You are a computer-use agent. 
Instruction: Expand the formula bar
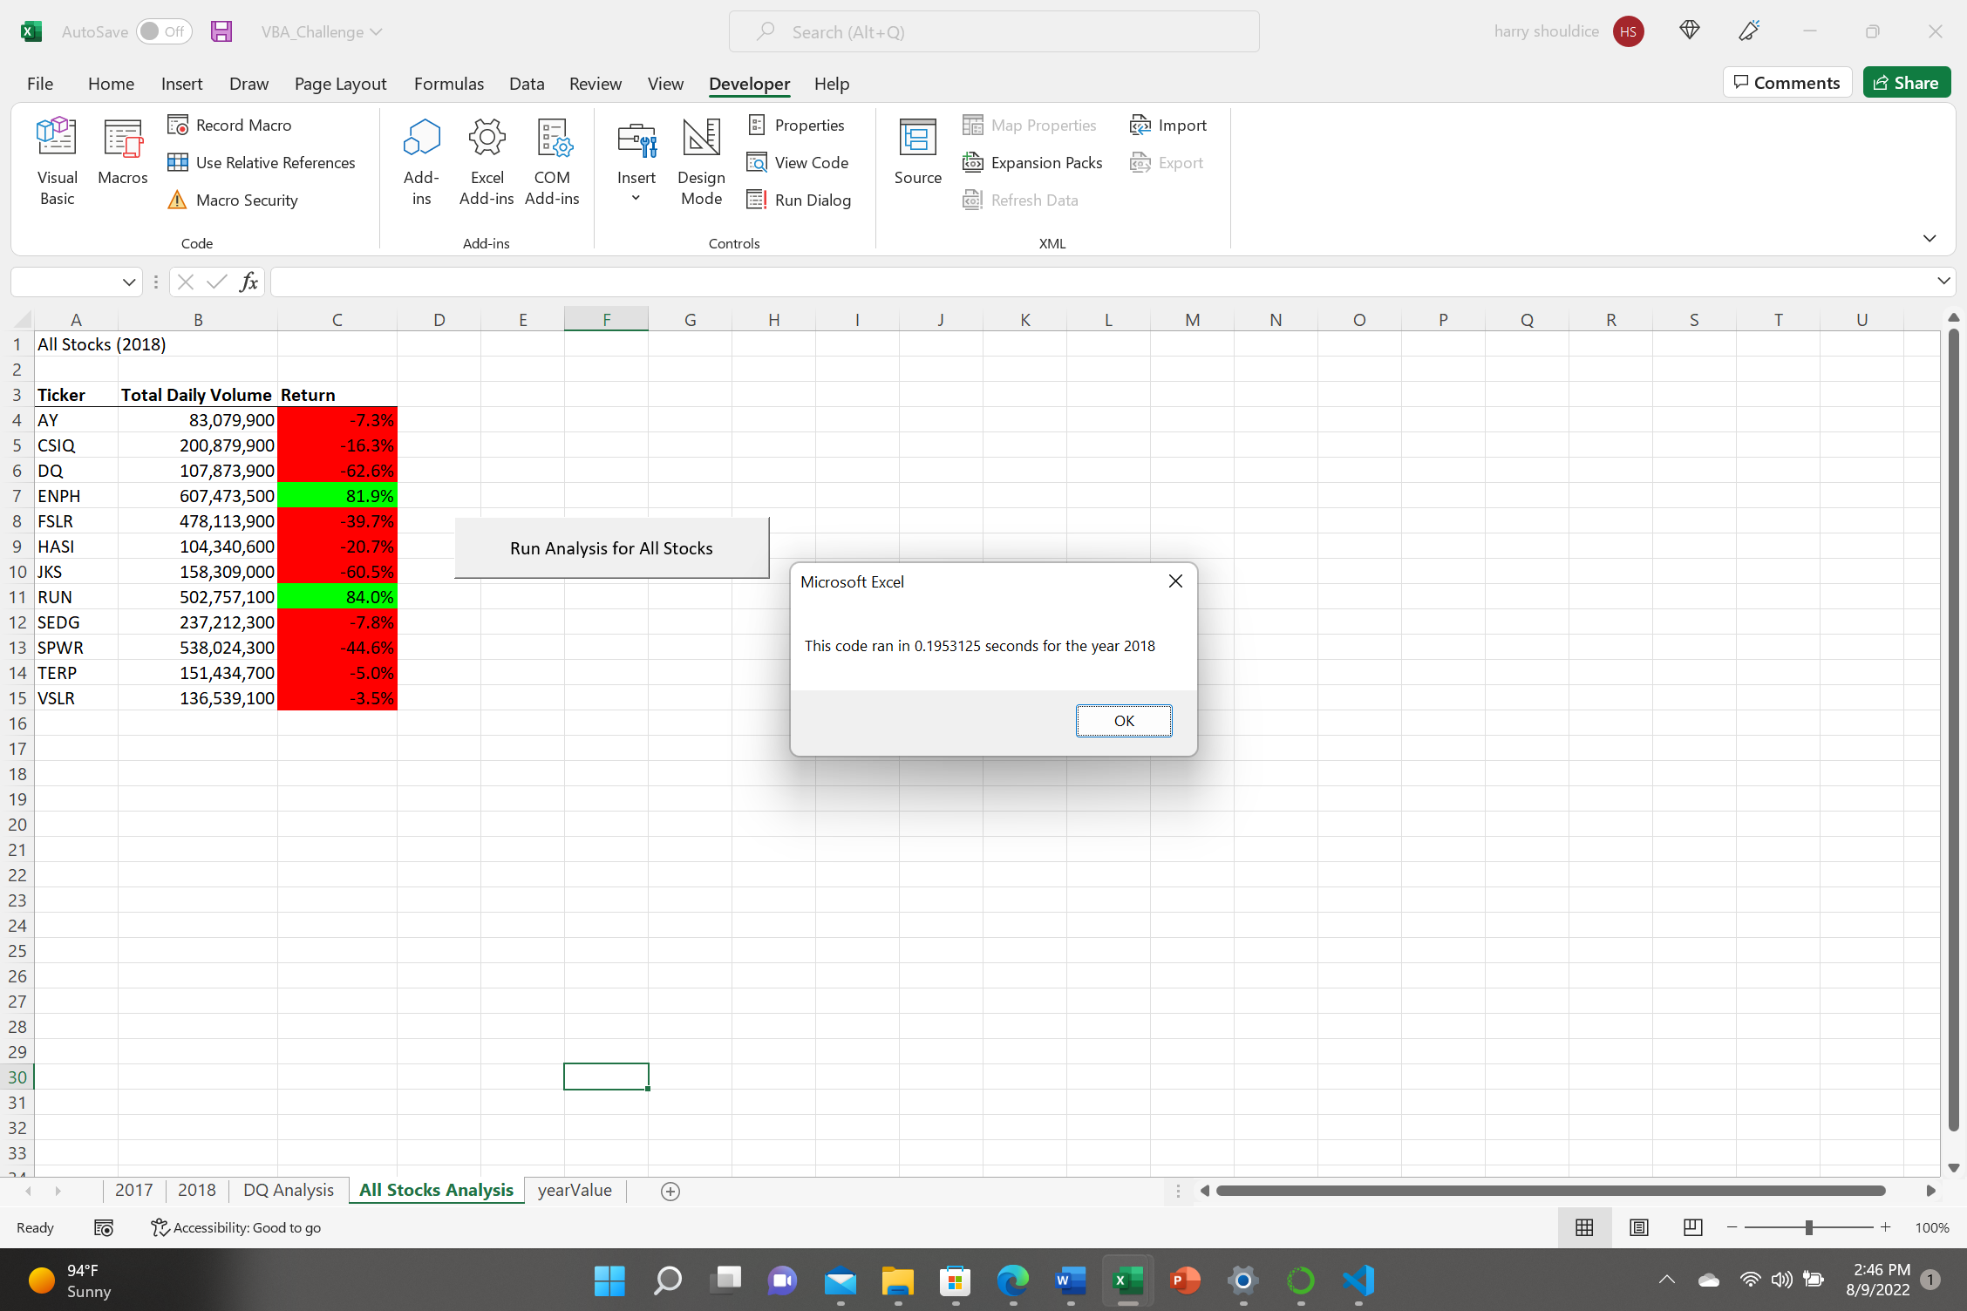[1943, 281]
